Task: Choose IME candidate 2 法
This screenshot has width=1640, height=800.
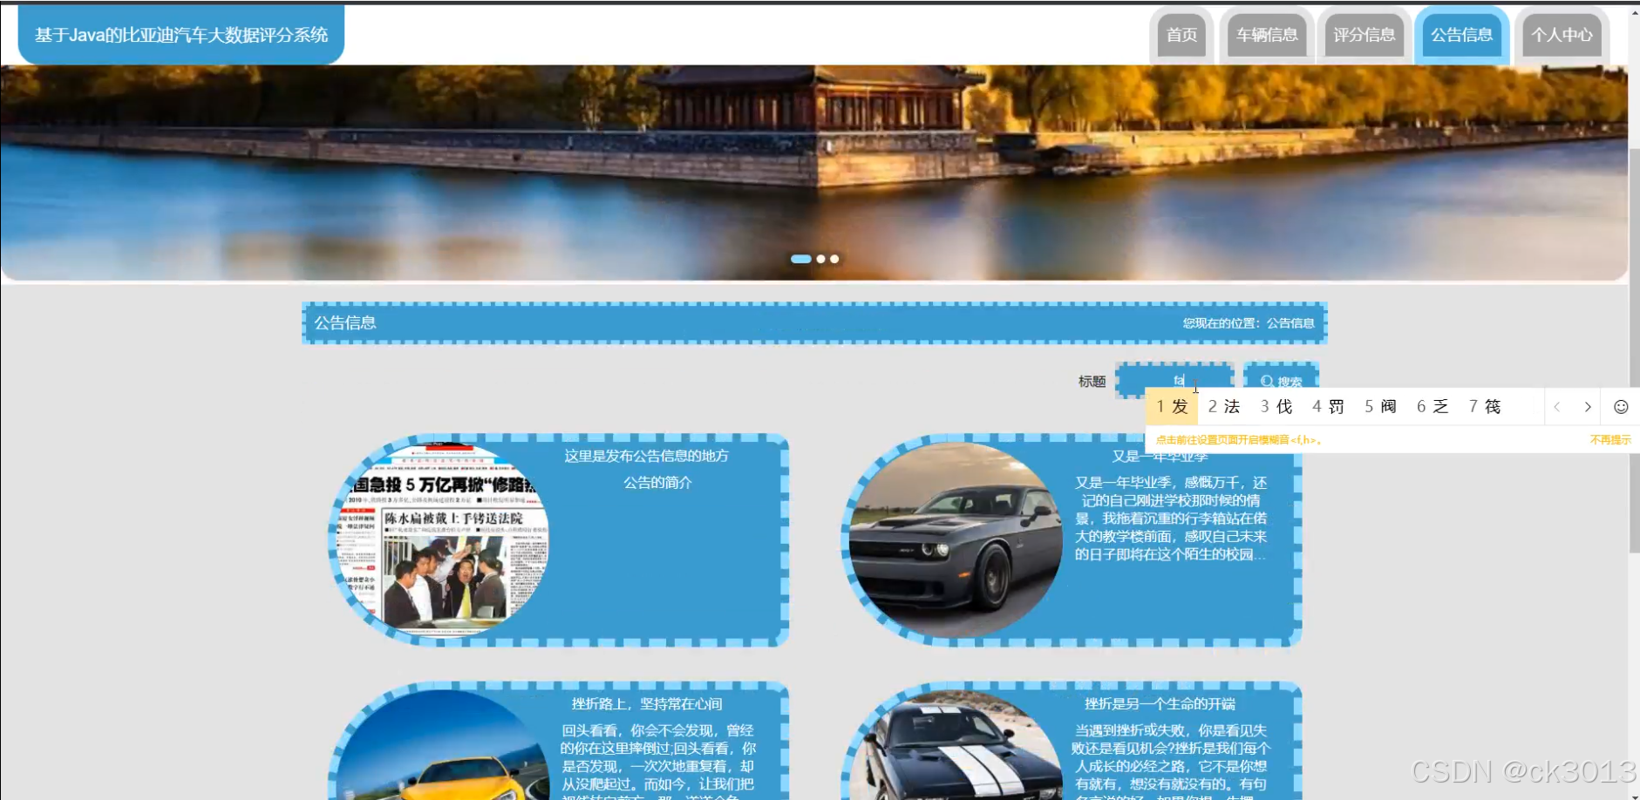Action: pyautogui.click(x=1224, y=407)
